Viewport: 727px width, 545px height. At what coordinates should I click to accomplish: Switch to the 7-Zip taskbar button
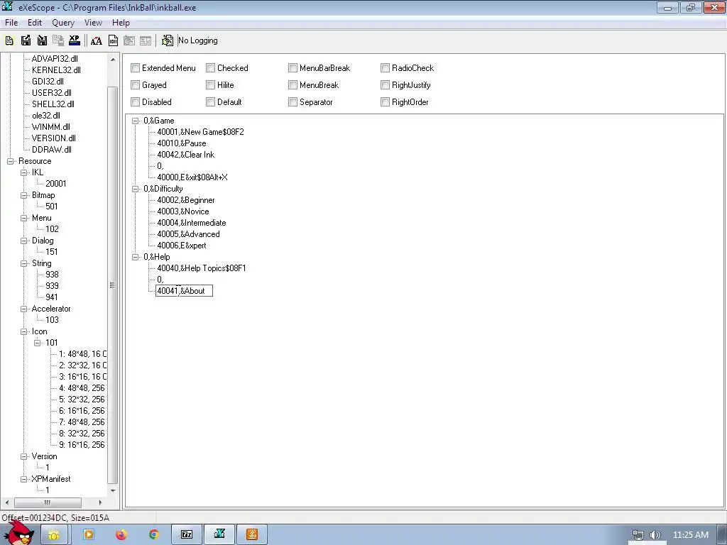click(187, 535)
